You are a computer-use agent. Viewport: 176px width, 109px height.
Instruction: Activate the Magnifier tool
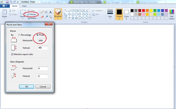click(50, 17)
